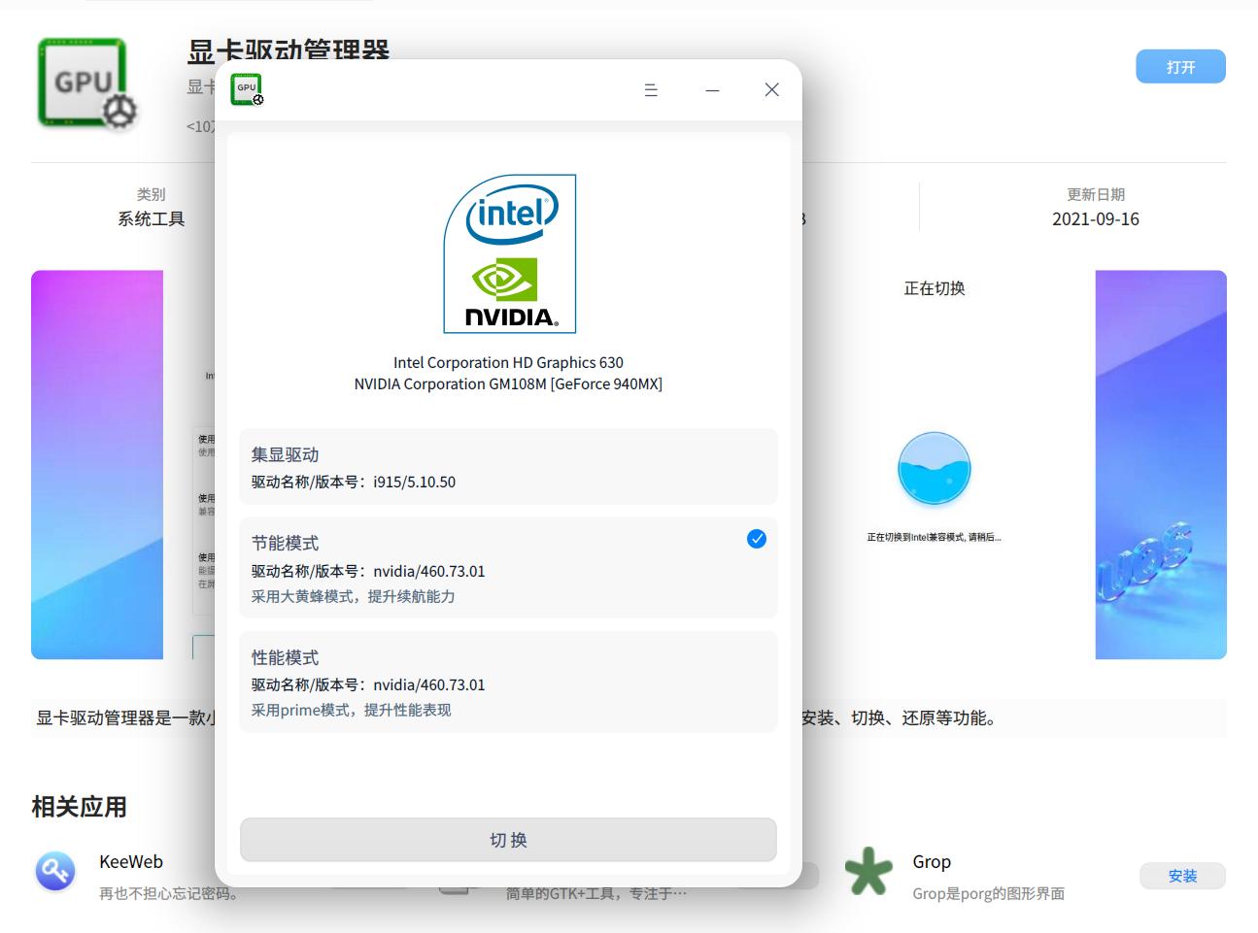The image size is (1258, 933).
Task: Click the 系统工具 category text
Action: [151, 218]
